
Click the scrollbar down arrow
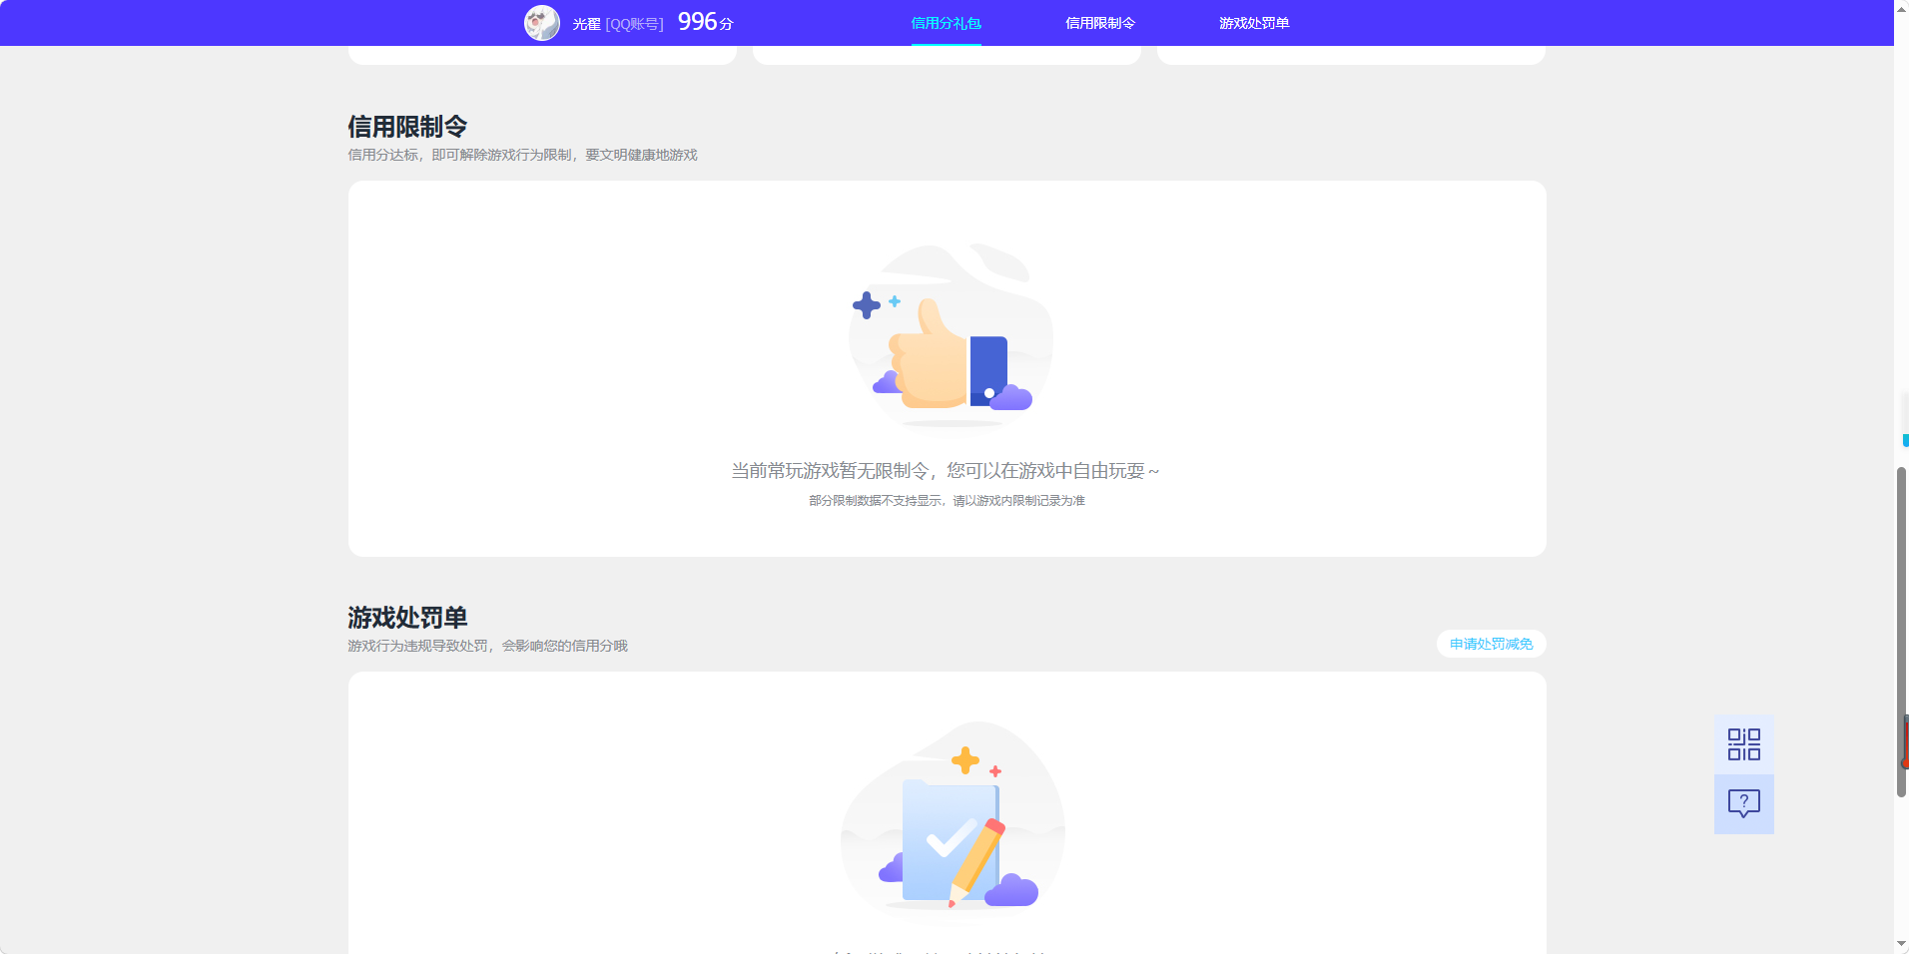point(1901,944)
